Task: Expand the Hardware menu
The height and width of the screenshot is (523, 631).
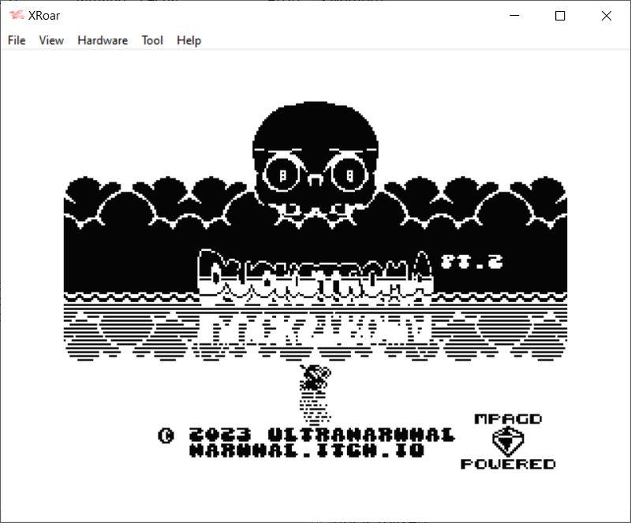Action: 103,40
